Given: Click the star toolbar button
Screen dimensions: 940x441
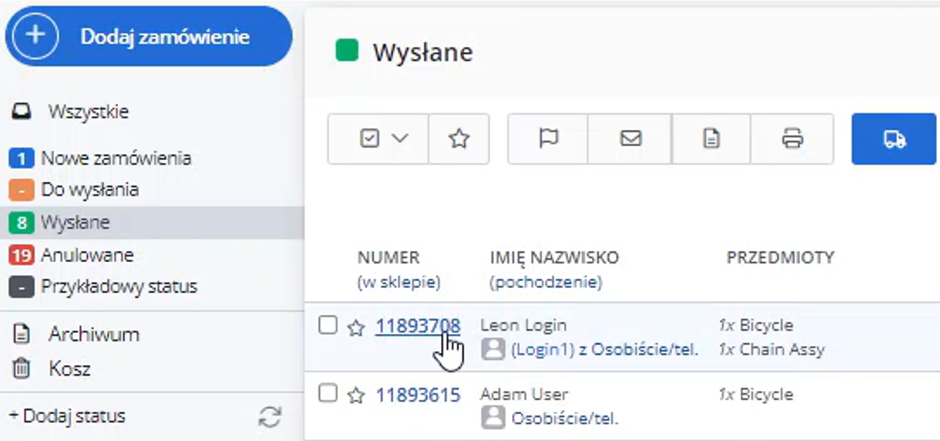Looking at the screenshot, I should (458, 138).
